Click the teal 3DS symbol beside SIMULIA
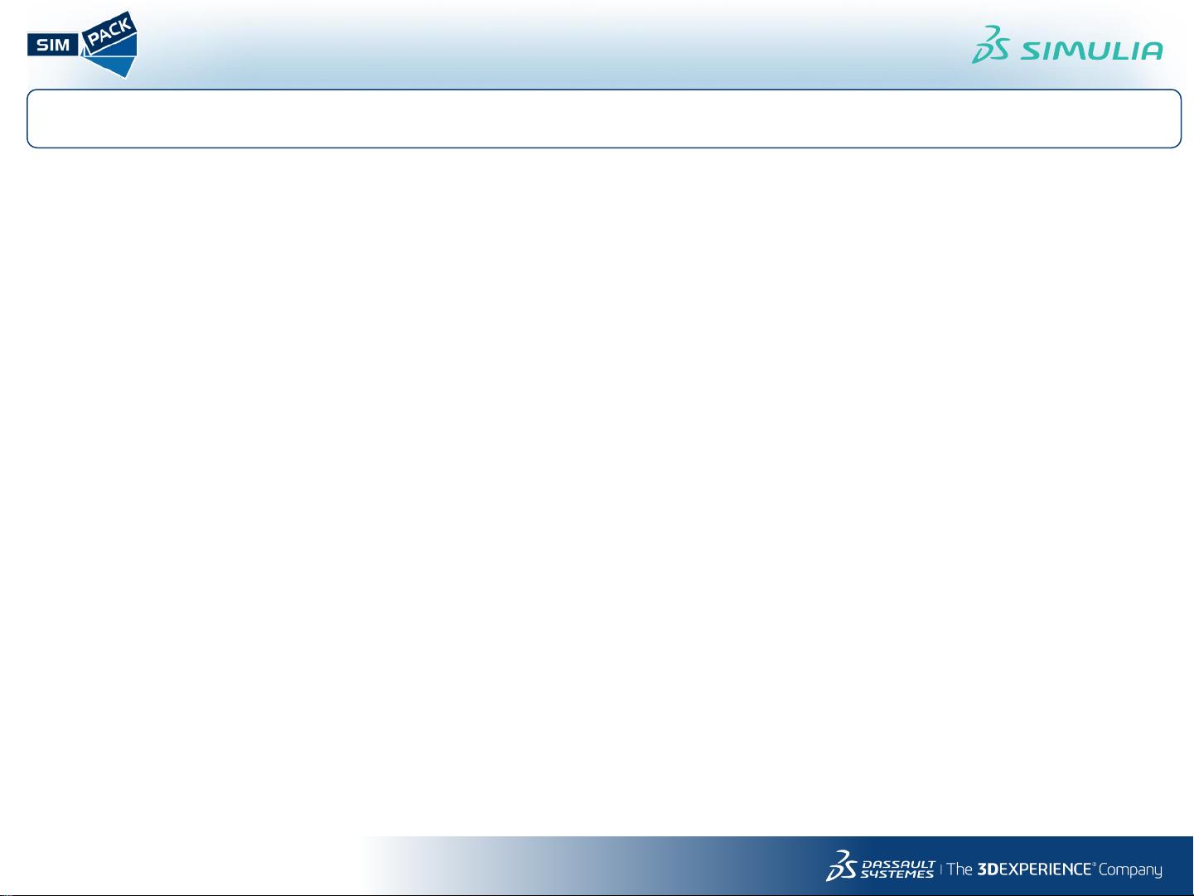This screenshot has height=896, width=1194. pyautogui.click(x=990, y=45)
